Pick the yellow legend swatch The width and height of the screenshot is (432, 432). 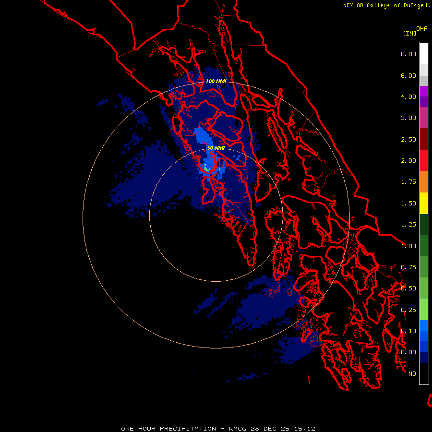pos(424,203)
